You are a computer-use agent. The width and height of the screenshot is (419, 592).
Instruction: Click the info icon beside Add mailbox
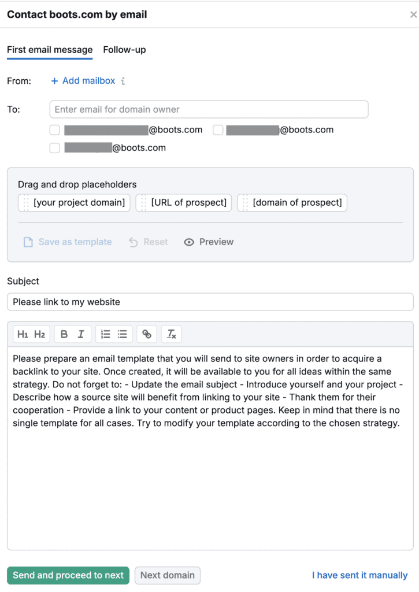coord(123,81)
